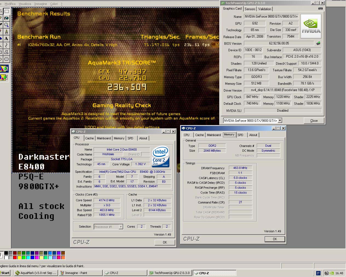Select the Magnifier tool in Paint
This screenshot has height=277, width=346.
click(7, 25)
